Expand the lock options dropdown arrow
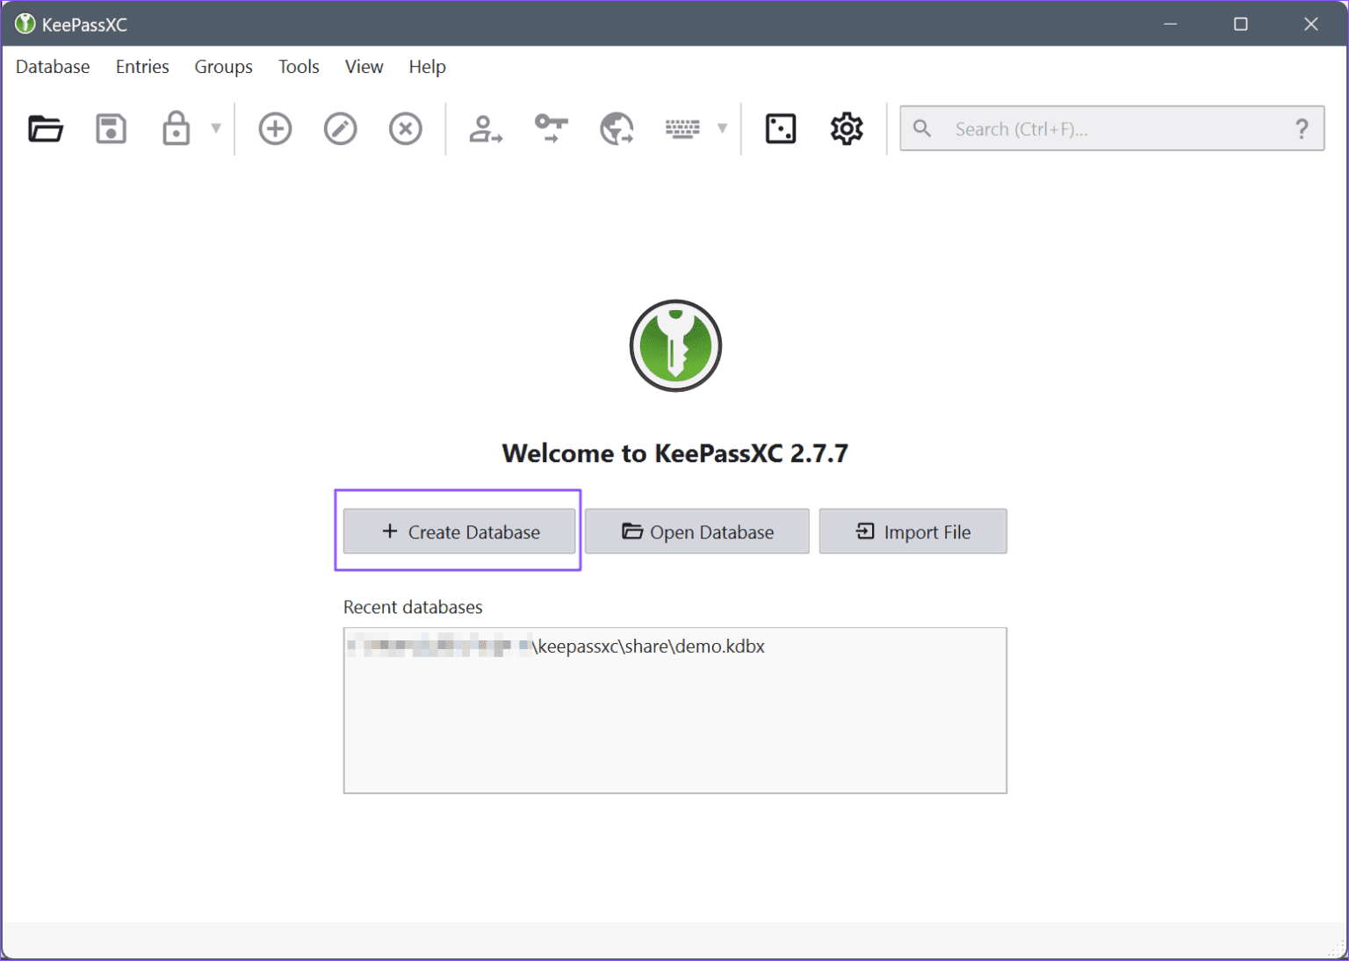The image size is (1349, 961). point(216,128)
